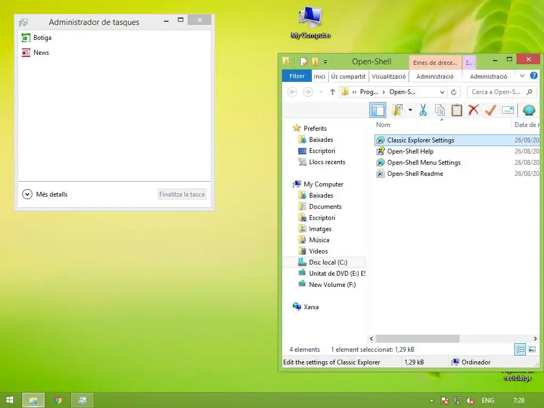Click Preferits in navigation pane
The height and width of the screenshot is (408, 544).
tap(315, 129)
